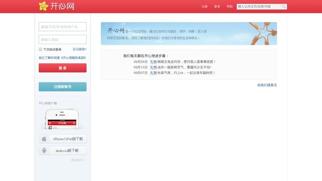Open 登录 link in top navigation

(x=217, y=7)
